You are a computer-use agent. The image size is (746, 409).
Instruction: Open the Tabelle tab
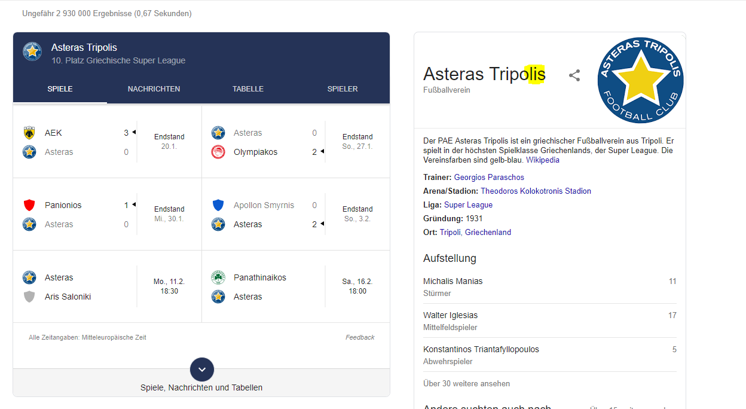[248, 88]
